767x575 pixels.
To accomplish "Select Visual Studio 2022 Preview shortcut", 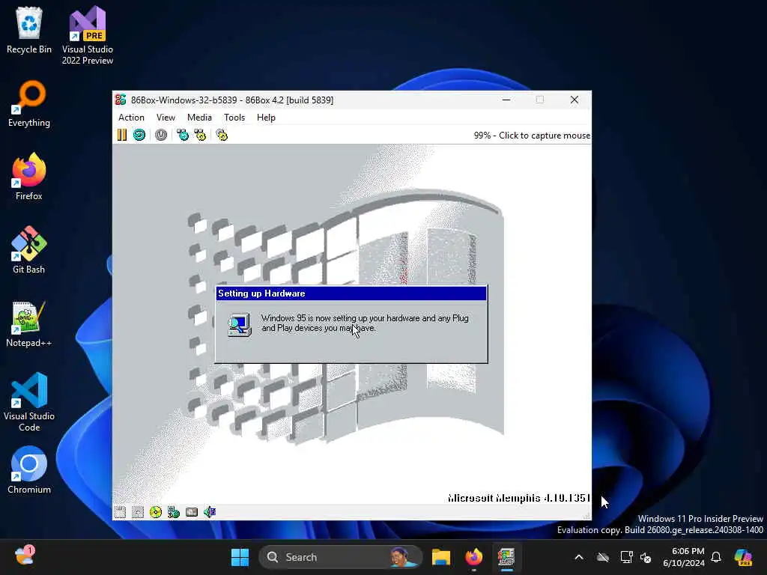I will pyautogui.click(x=88, y=35).
